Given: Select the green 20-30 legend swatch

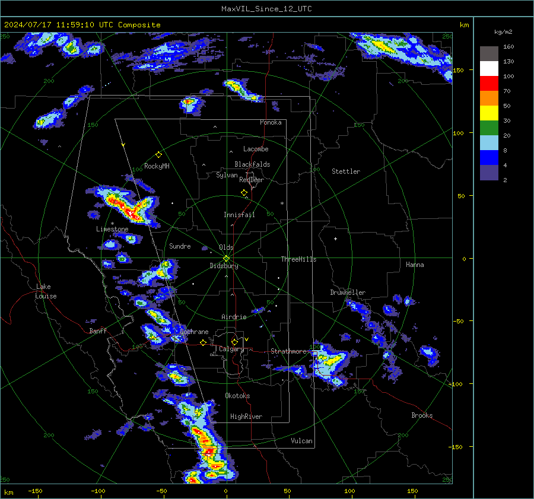Looking at the screenshot, I should (489, 128).
